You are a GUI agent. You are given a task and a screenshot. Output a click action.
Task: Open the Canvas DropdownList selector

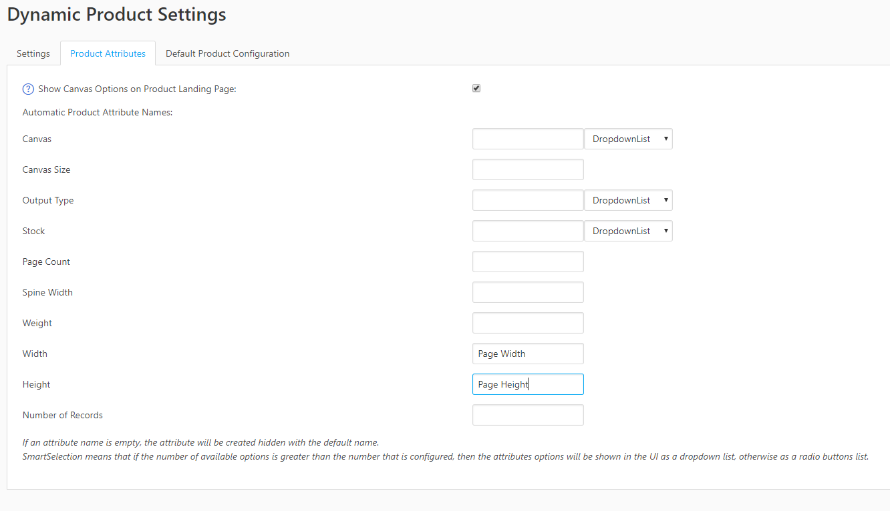click(x=628, y=139)
